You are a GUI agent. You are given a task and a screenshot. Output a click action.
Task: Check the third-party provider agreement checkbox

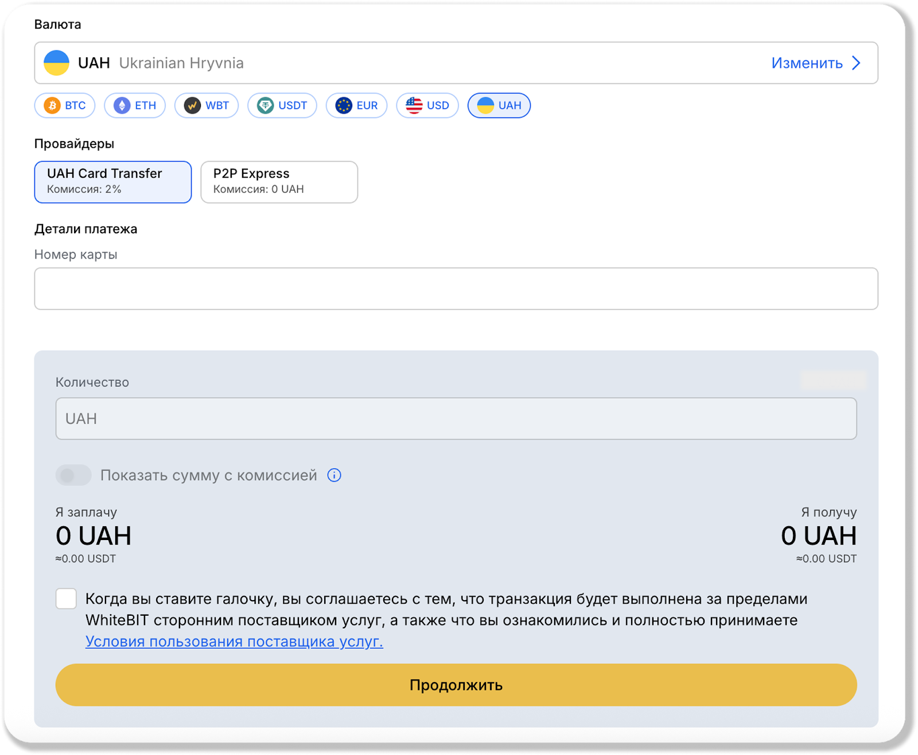tap(66, 598)
